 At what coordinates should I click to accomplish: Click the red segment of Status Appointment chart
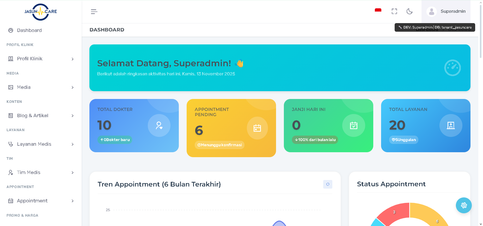click(394, 213)
